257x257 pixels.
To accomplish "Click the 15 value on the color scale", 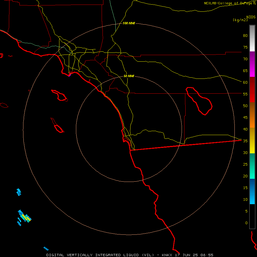I will [x=245, y=188].
